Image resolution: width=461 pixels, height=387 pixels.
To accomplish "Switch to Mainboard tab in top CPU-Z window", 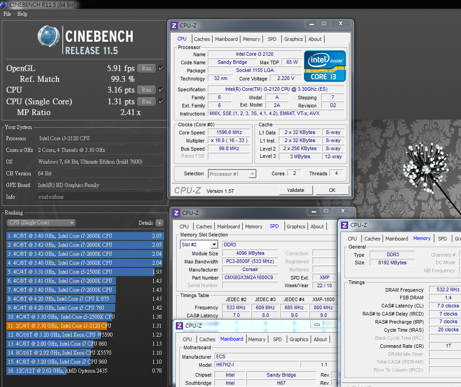I will click(x=226, y=39).
